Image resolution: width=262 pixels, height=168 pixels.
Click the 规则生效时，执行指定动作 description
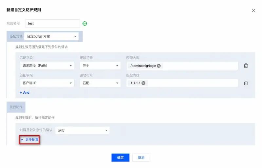click(35, 118)
